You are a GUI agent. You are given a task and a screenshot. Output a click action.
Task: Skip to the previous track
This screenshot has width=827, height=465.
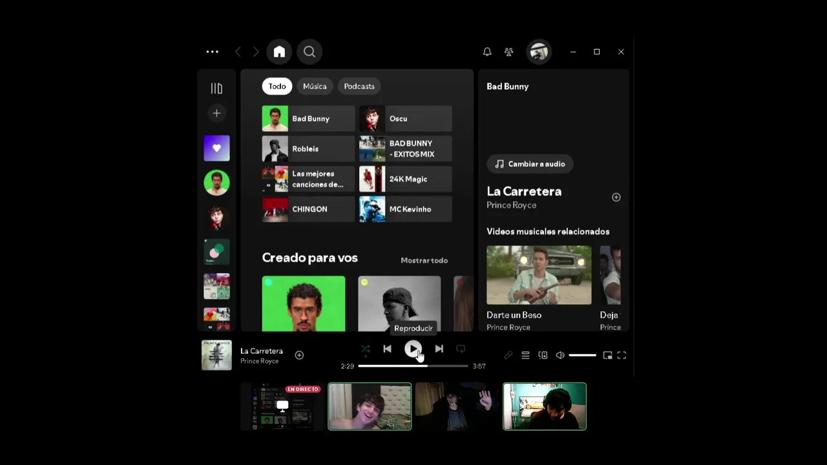tap(387, 349)
